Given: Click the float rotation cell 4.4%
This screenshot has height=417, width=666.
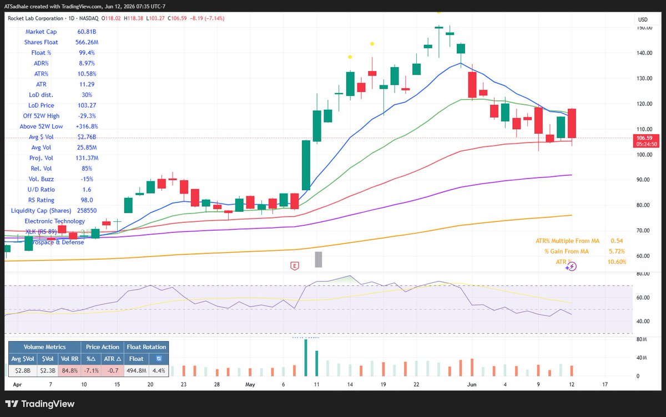Looking at the screenshot, I should [158, 370].
